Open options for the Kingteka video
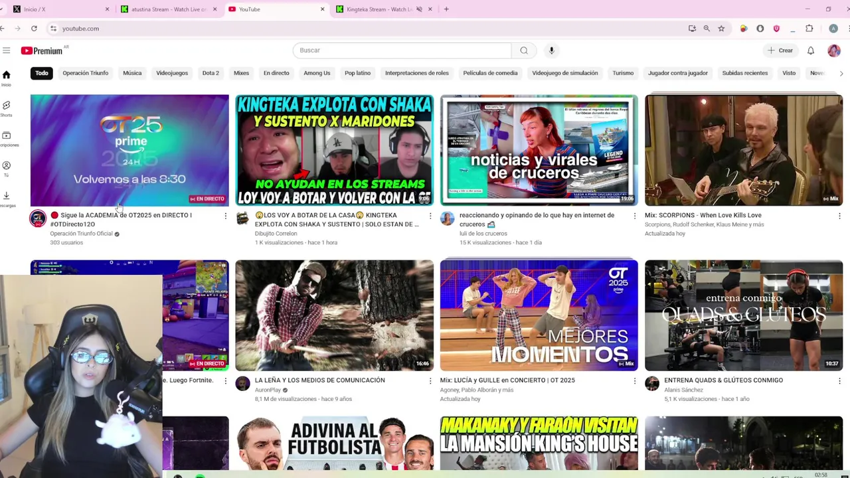850x478 pixels. (x=430, y=216)
